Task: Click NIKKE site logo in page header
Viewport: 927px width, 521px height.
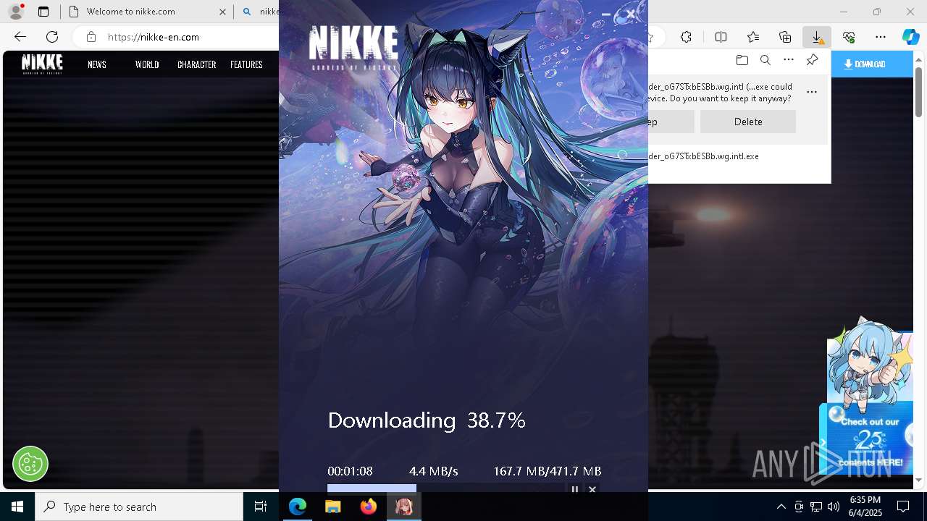Action: pos(42,64)
